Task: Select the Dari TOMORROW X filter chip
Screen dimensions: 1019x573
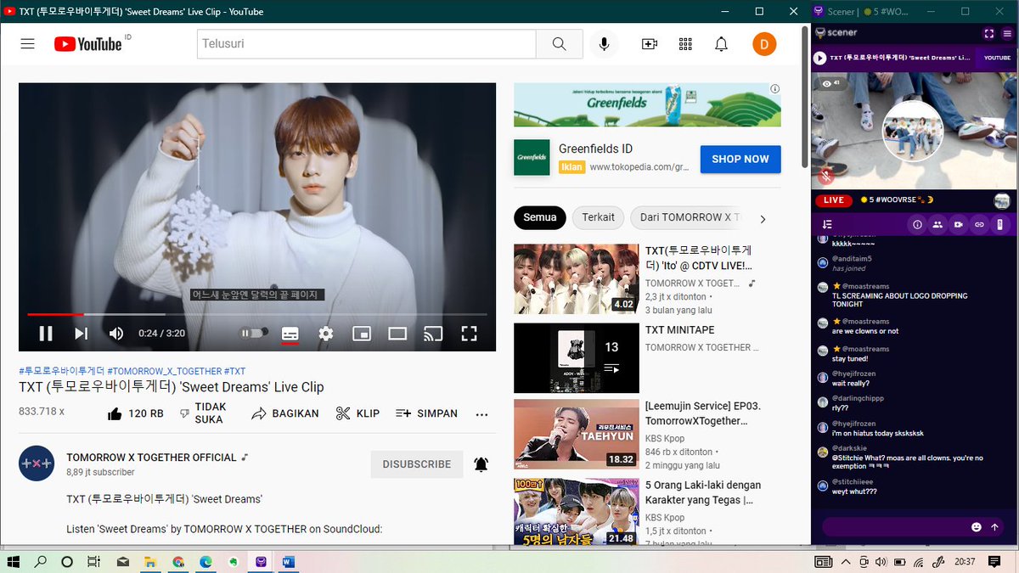Action: click(688, 217)
